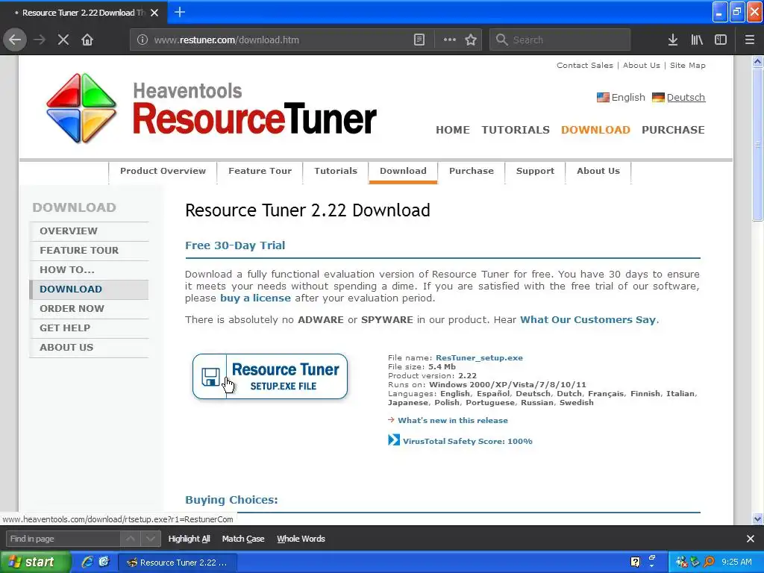Click the VirusTotal arrow icon
The width and height of the screenshot is (764, 573).
(x=394, y=440)
